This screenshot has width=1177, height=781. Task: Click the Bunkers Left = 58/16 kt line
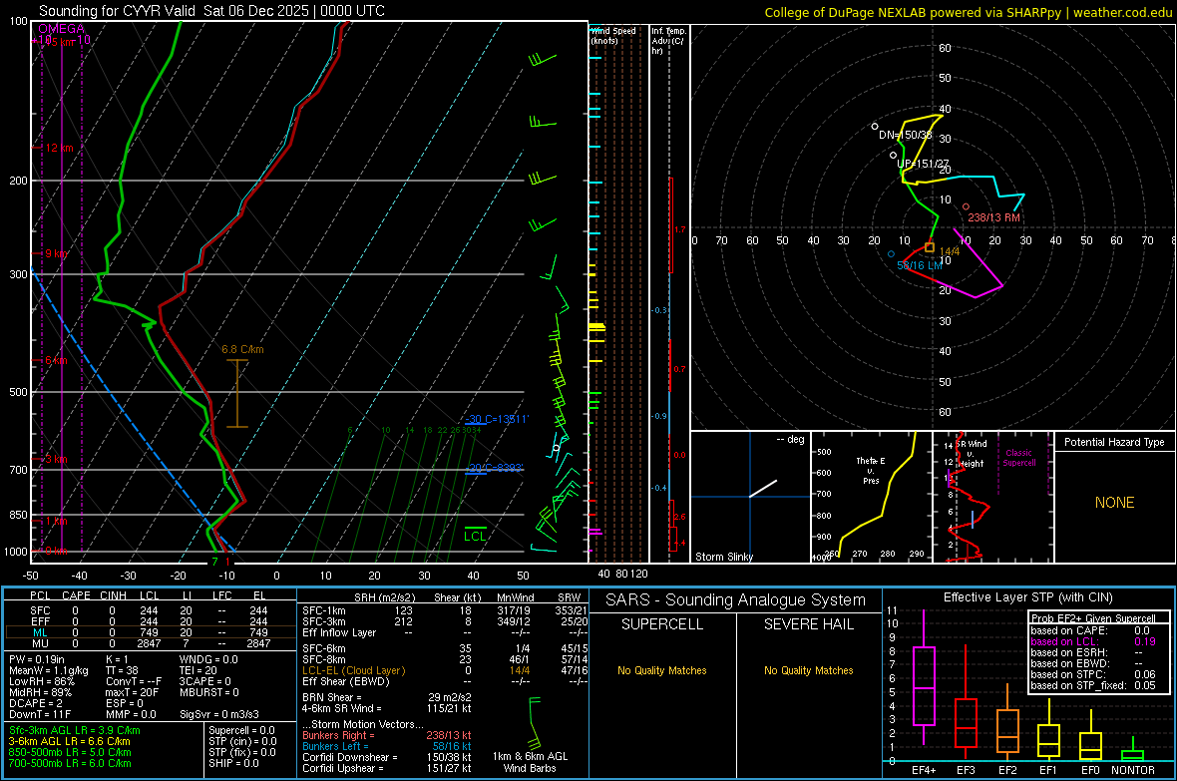point(387,746)
